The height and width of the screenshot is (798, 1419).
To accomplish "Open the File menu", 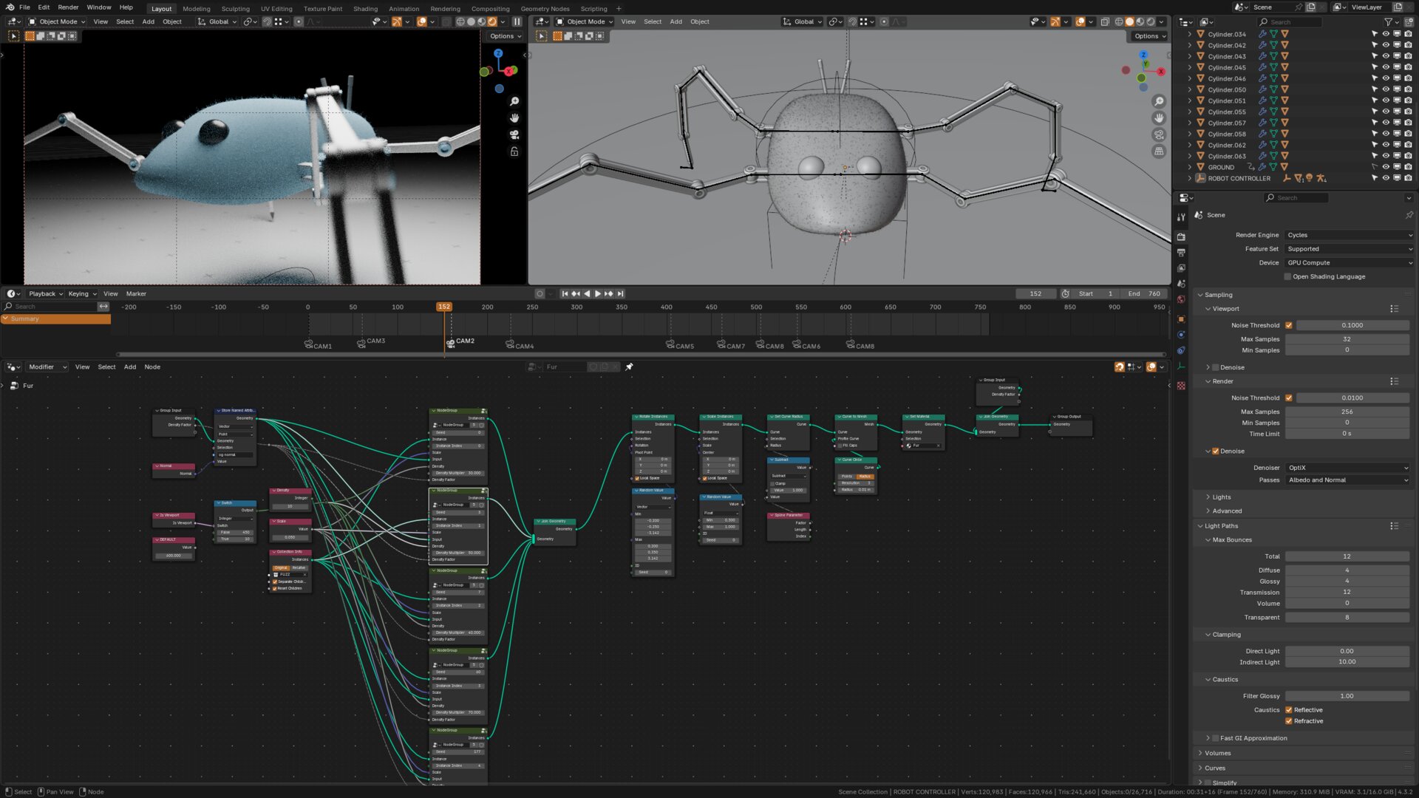I will tap(24, 7).
